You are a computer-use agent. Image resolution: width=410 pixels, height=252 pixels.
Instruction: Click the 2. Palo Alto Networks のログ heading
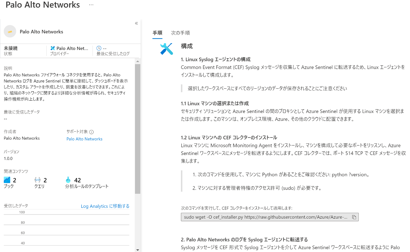(x=244, y=240)
